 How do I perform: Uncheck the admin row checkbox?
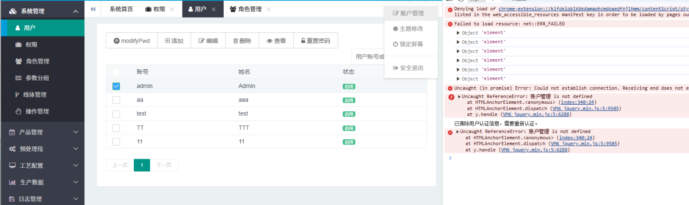coord(116,86)
